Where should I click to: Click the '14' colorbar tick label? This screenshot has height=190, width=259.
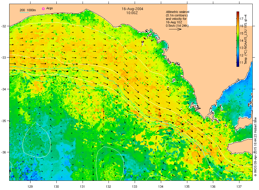242,41
